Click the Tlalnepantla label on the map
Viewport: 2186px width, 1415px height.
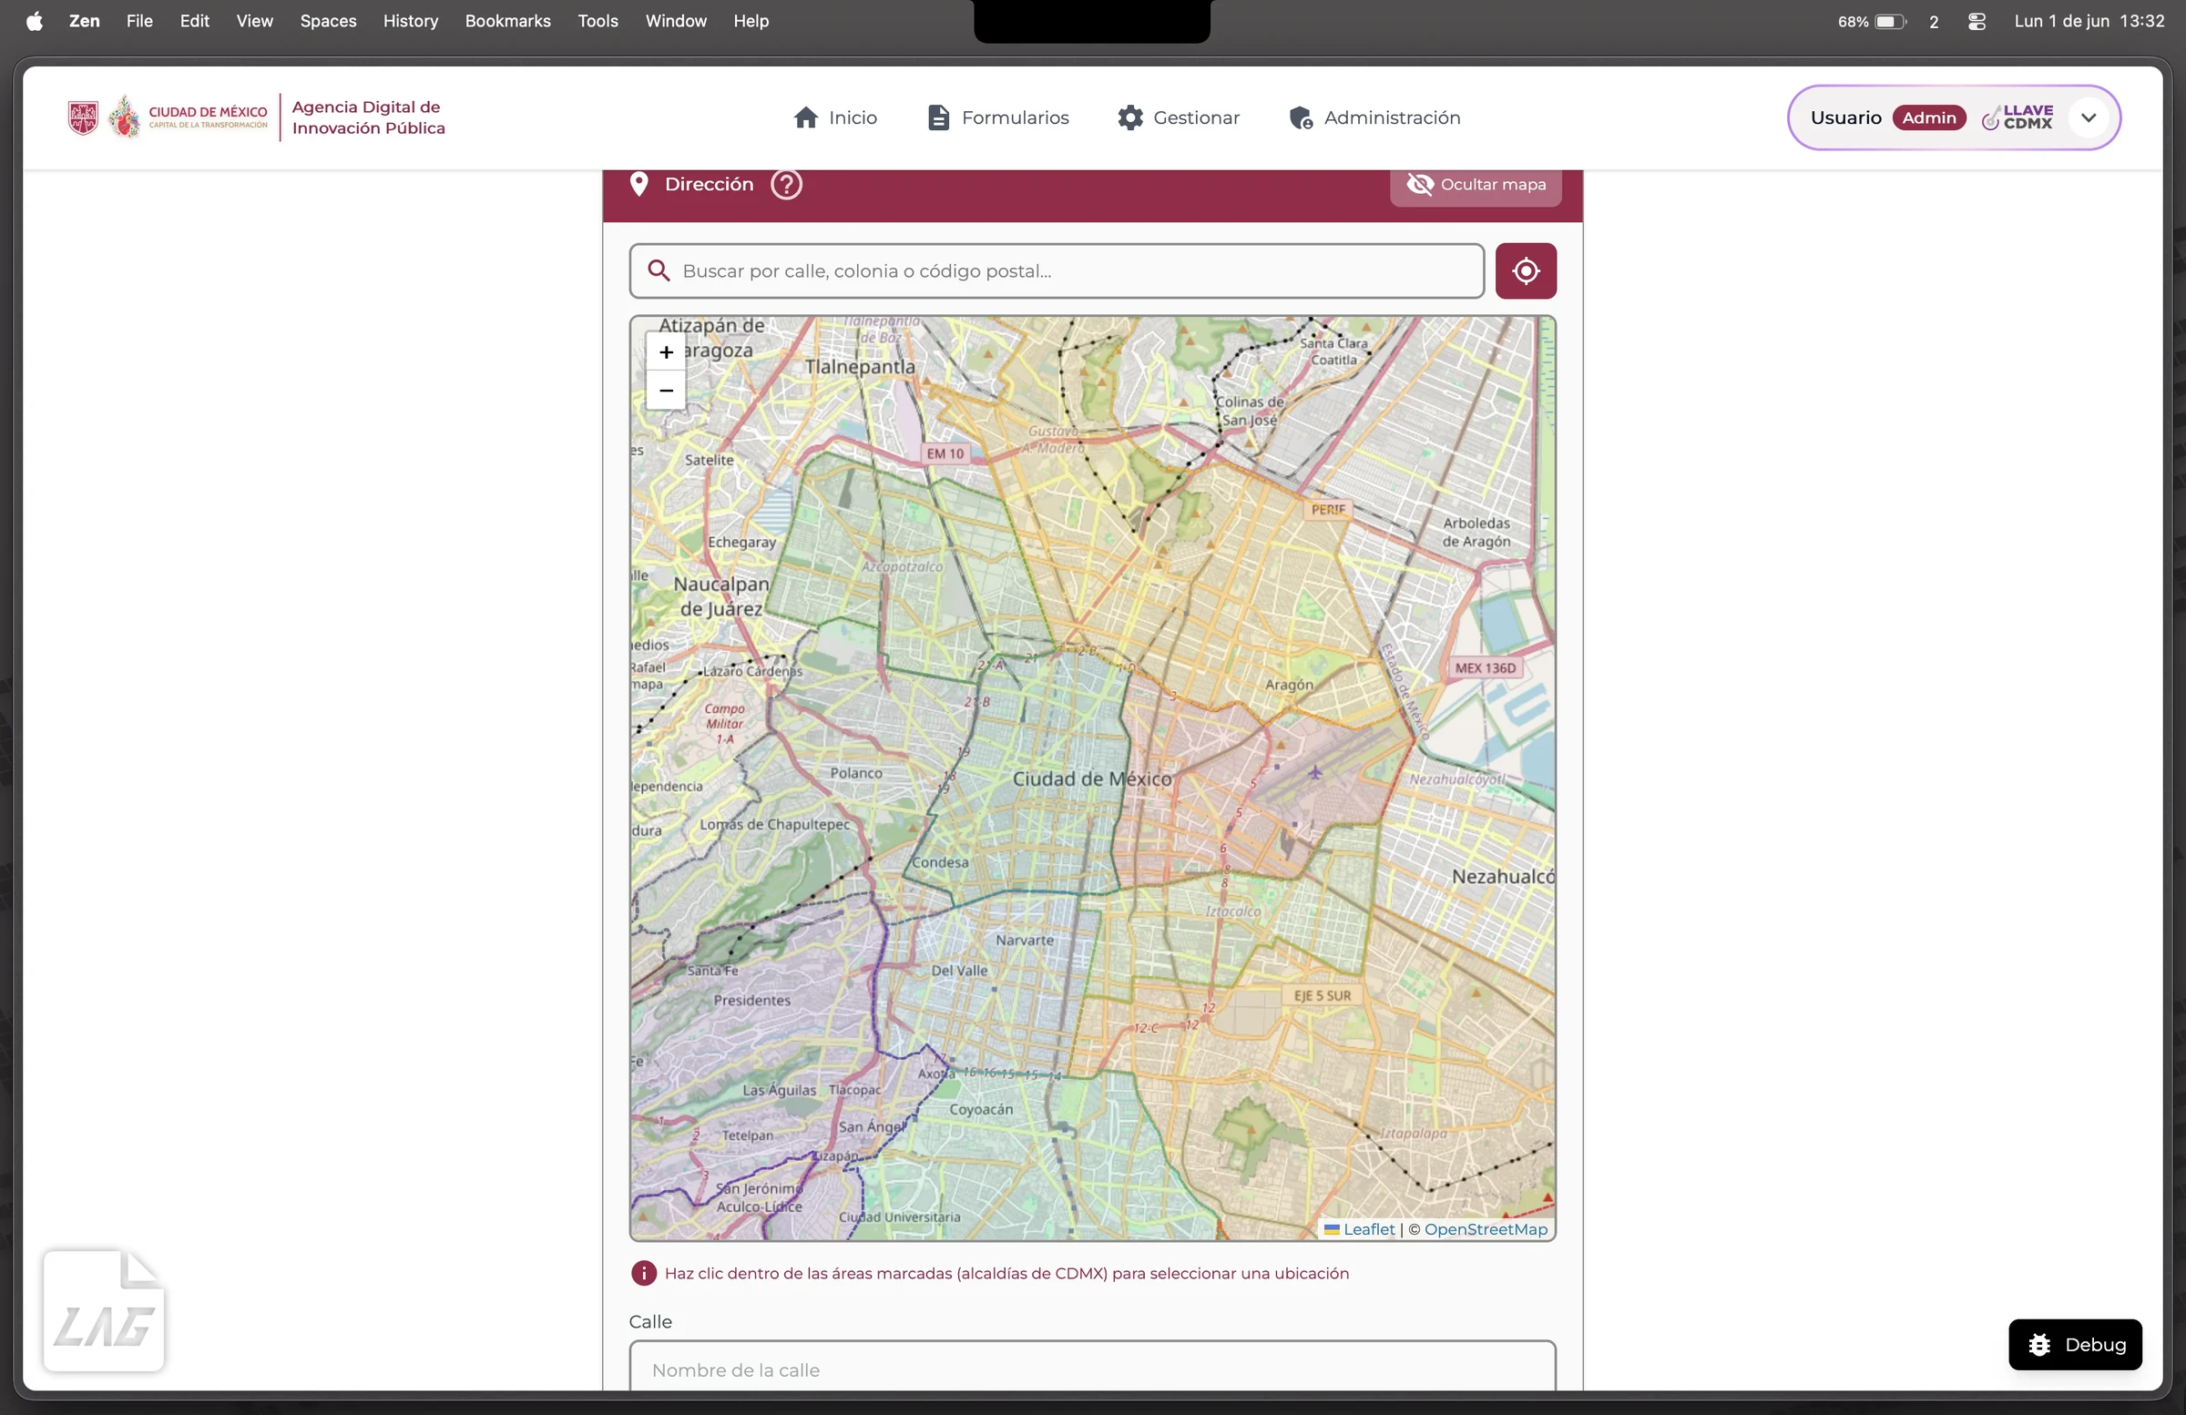(860, 367)
